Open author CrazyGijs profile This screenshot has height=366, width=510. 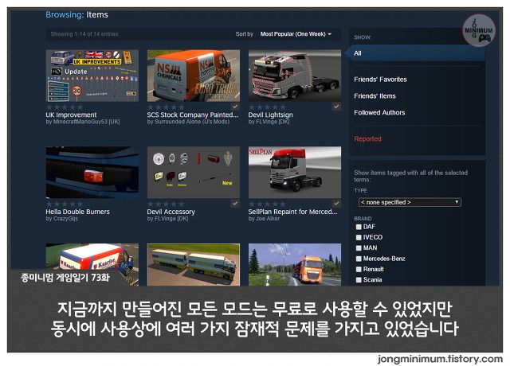[x=65, y=219]
